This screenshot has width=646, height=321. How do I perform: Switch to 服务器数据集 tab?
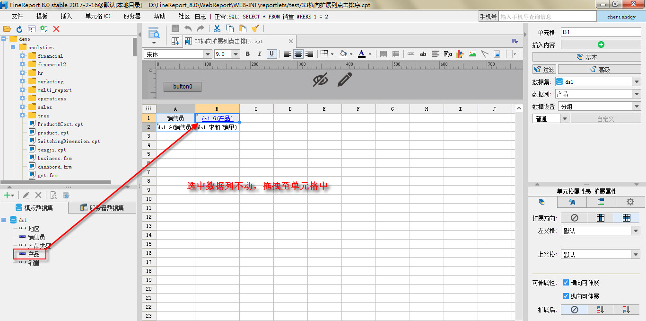pos(102,207)
